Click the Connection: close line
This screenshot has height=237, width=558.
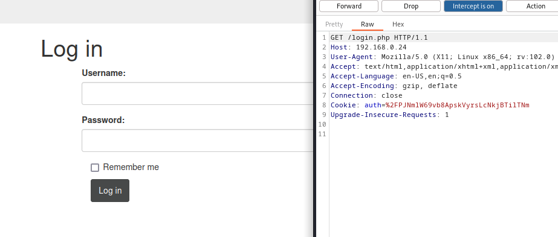pos(366,95)
